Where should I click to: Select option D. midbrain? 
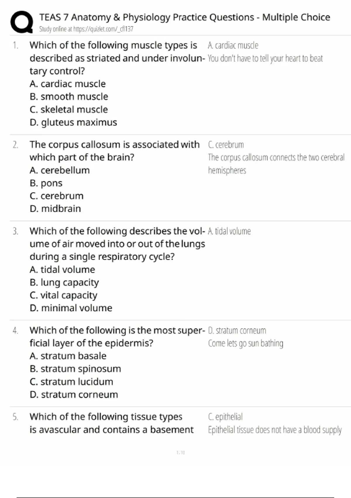55,209
